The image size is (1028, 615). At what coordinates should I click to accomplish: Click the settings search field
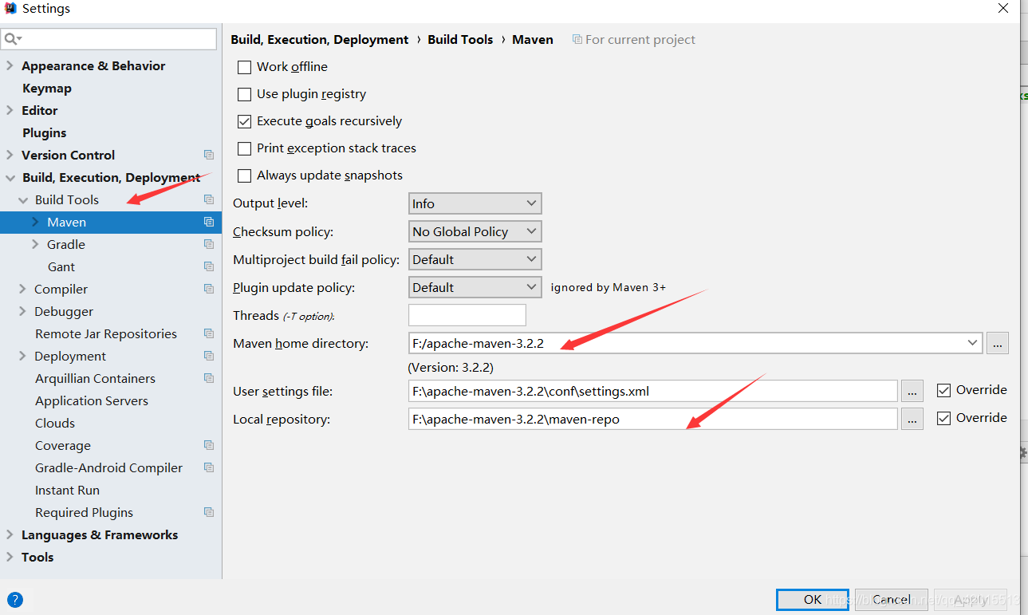coord(109,39)
